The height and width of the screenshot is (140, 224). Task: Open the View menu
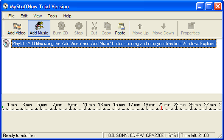tap(37, 16)
